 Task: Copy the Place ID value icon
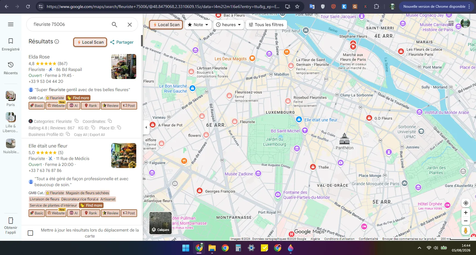(119, 128)
